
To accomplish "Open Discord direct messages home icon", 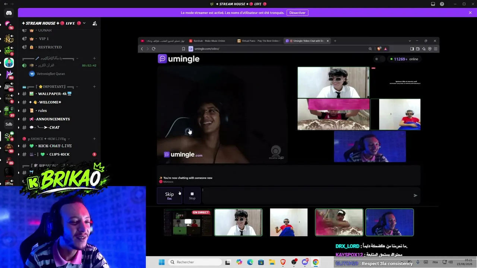I will pyautogui.click(x=9, y=13).
